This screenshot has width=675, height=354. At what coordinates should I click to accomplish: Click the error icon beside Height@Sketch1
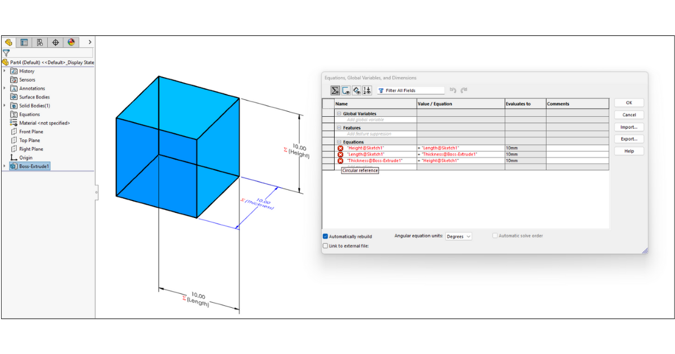340,148
